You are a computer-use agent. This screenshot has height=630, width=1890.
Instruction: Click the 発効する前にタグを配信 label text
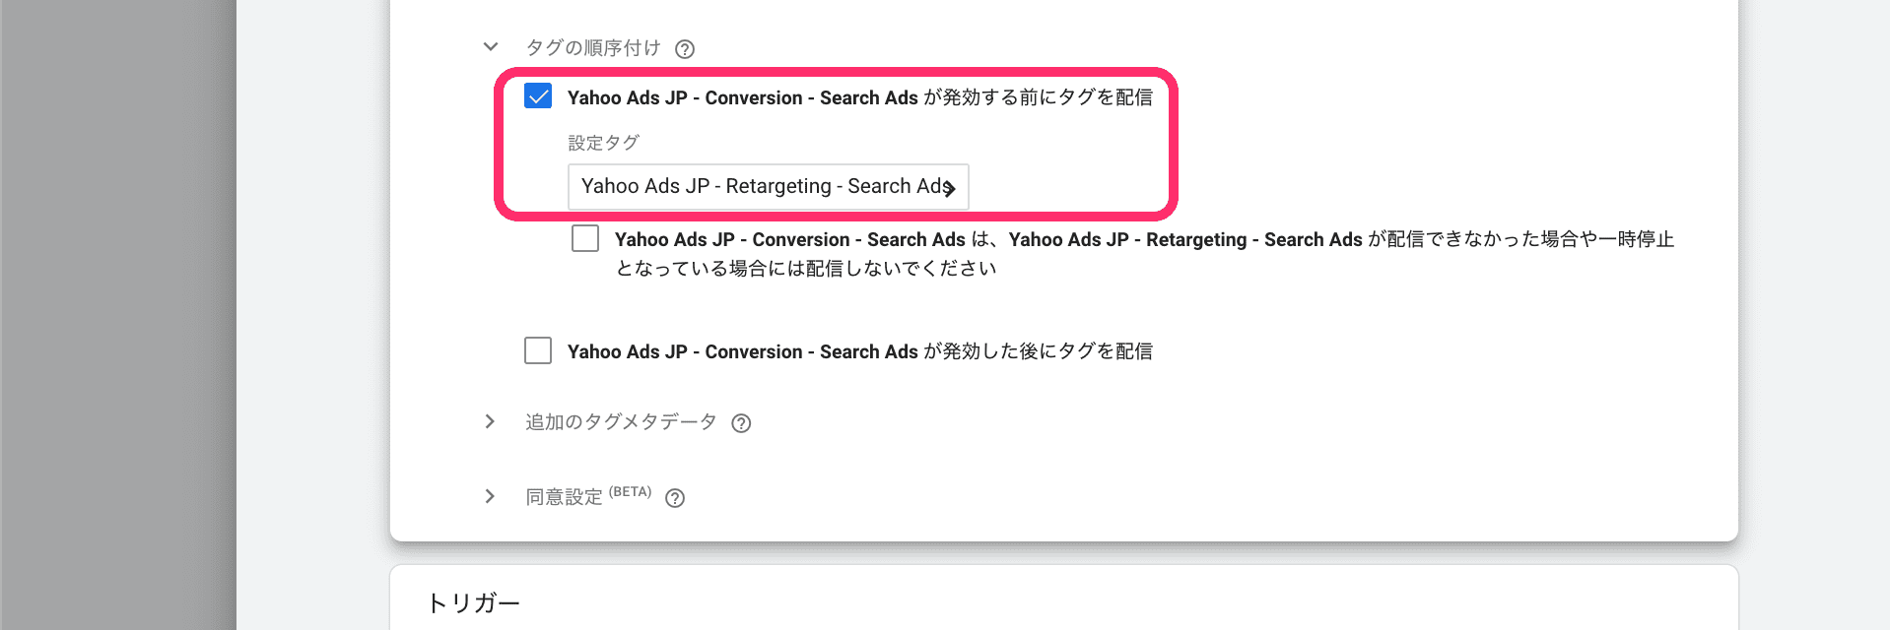tap(859, 97)
